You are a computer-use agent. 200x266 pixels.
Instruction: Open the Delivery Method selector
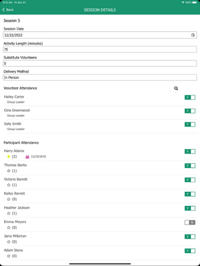point(100,77)
